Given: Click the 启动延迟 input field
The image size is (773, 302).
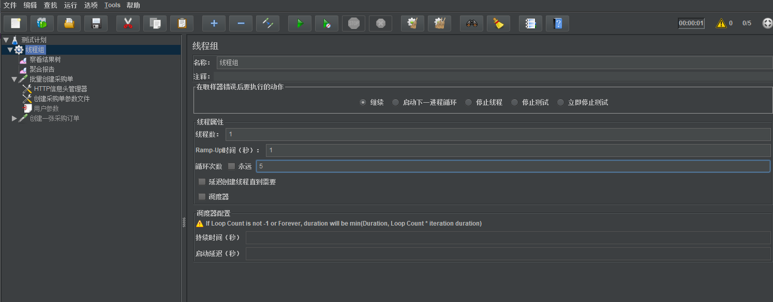Looking at the screenshot, I should point(508,253).
